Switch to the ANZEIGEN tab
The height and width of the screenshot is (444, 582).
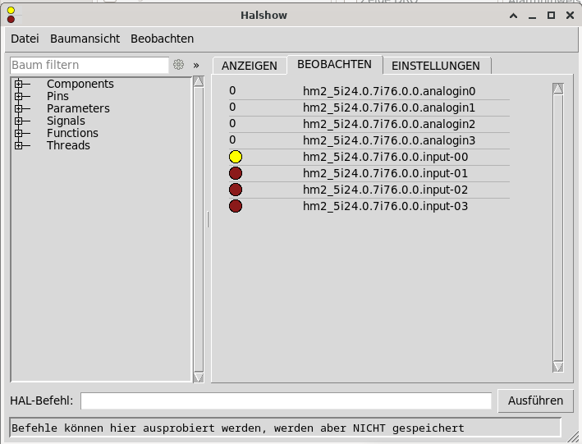point(250,66)
